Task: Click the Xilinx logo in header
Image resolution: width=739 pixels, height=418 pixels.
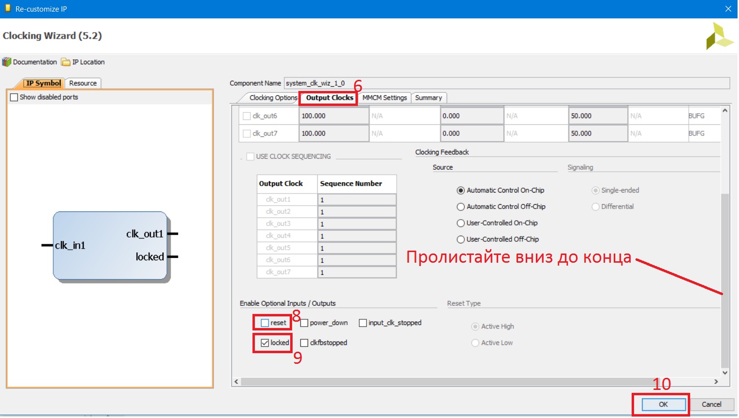Action: click(719, 36)
